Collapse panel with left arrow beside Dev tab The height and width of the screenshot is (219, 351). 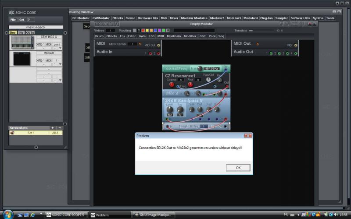click(x=6, y=32)
